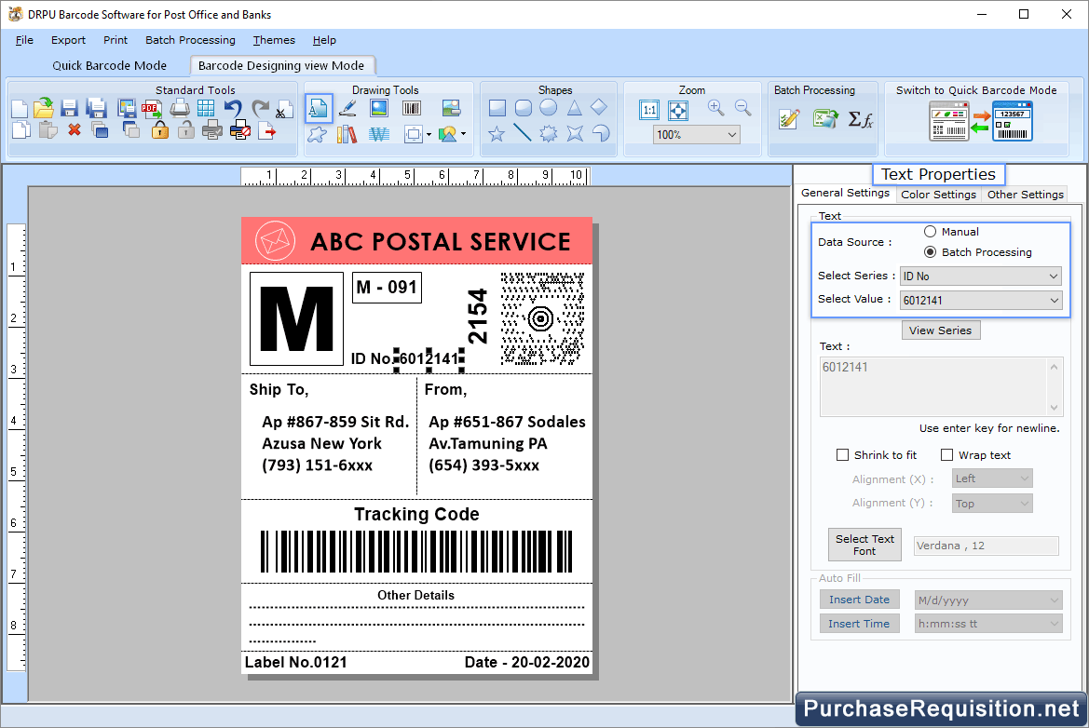This screenshot has width=1089, height=728.
Task: Click the Select Text Font button
Action: pos(864,545)
